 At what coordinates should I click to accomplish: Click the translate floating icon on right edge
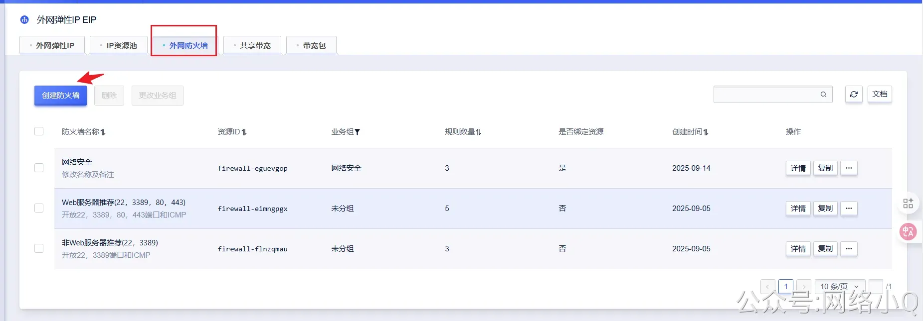click(x=908, y=231)
